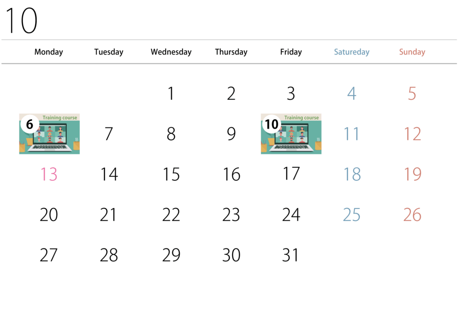This screenshot has height=316, width=465.
Task: Click the Sunday column header
Action: point(412,52)
